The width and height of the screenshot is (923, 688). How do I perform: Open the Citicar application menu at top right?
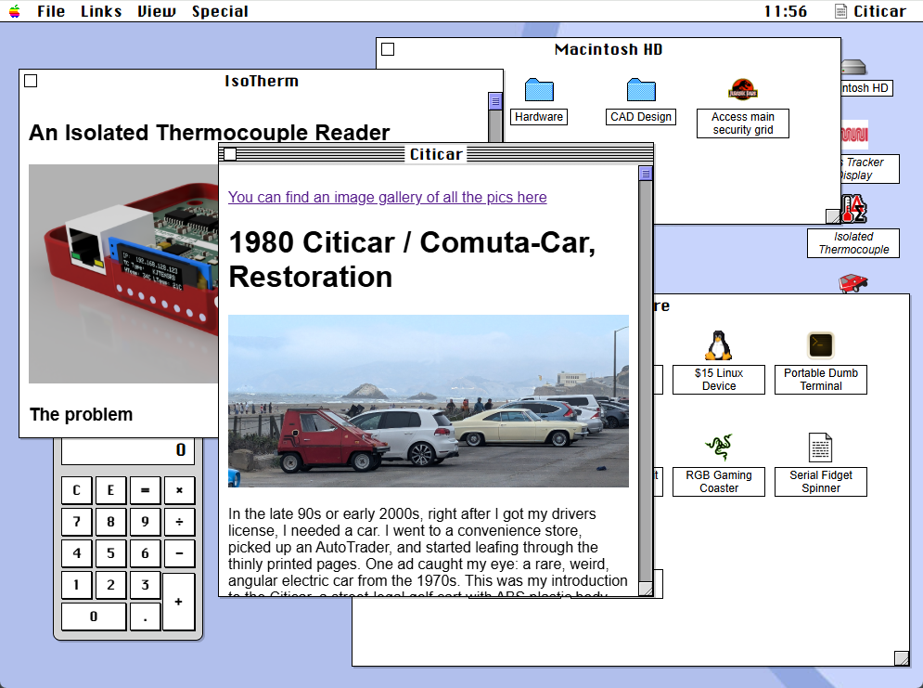871,11
